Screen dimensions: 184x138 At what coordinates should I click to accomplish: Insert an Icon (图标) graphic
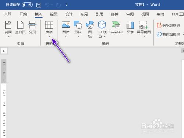point(90,25)
